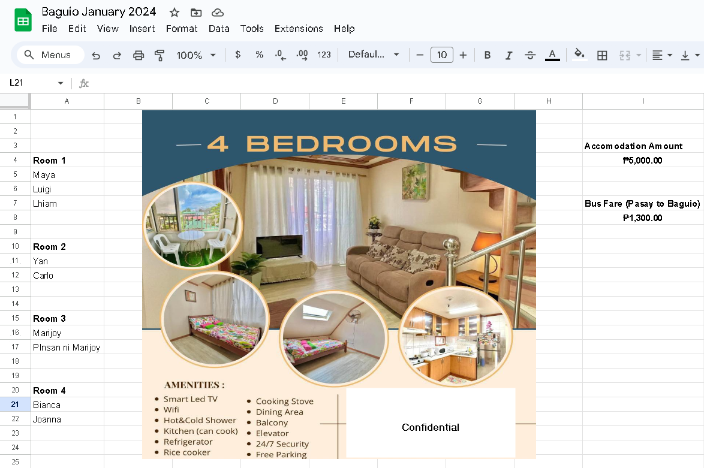Screen dimensions: 704x468
Task: Open the Default font dropdown
Action: click(x=374, y=55)
